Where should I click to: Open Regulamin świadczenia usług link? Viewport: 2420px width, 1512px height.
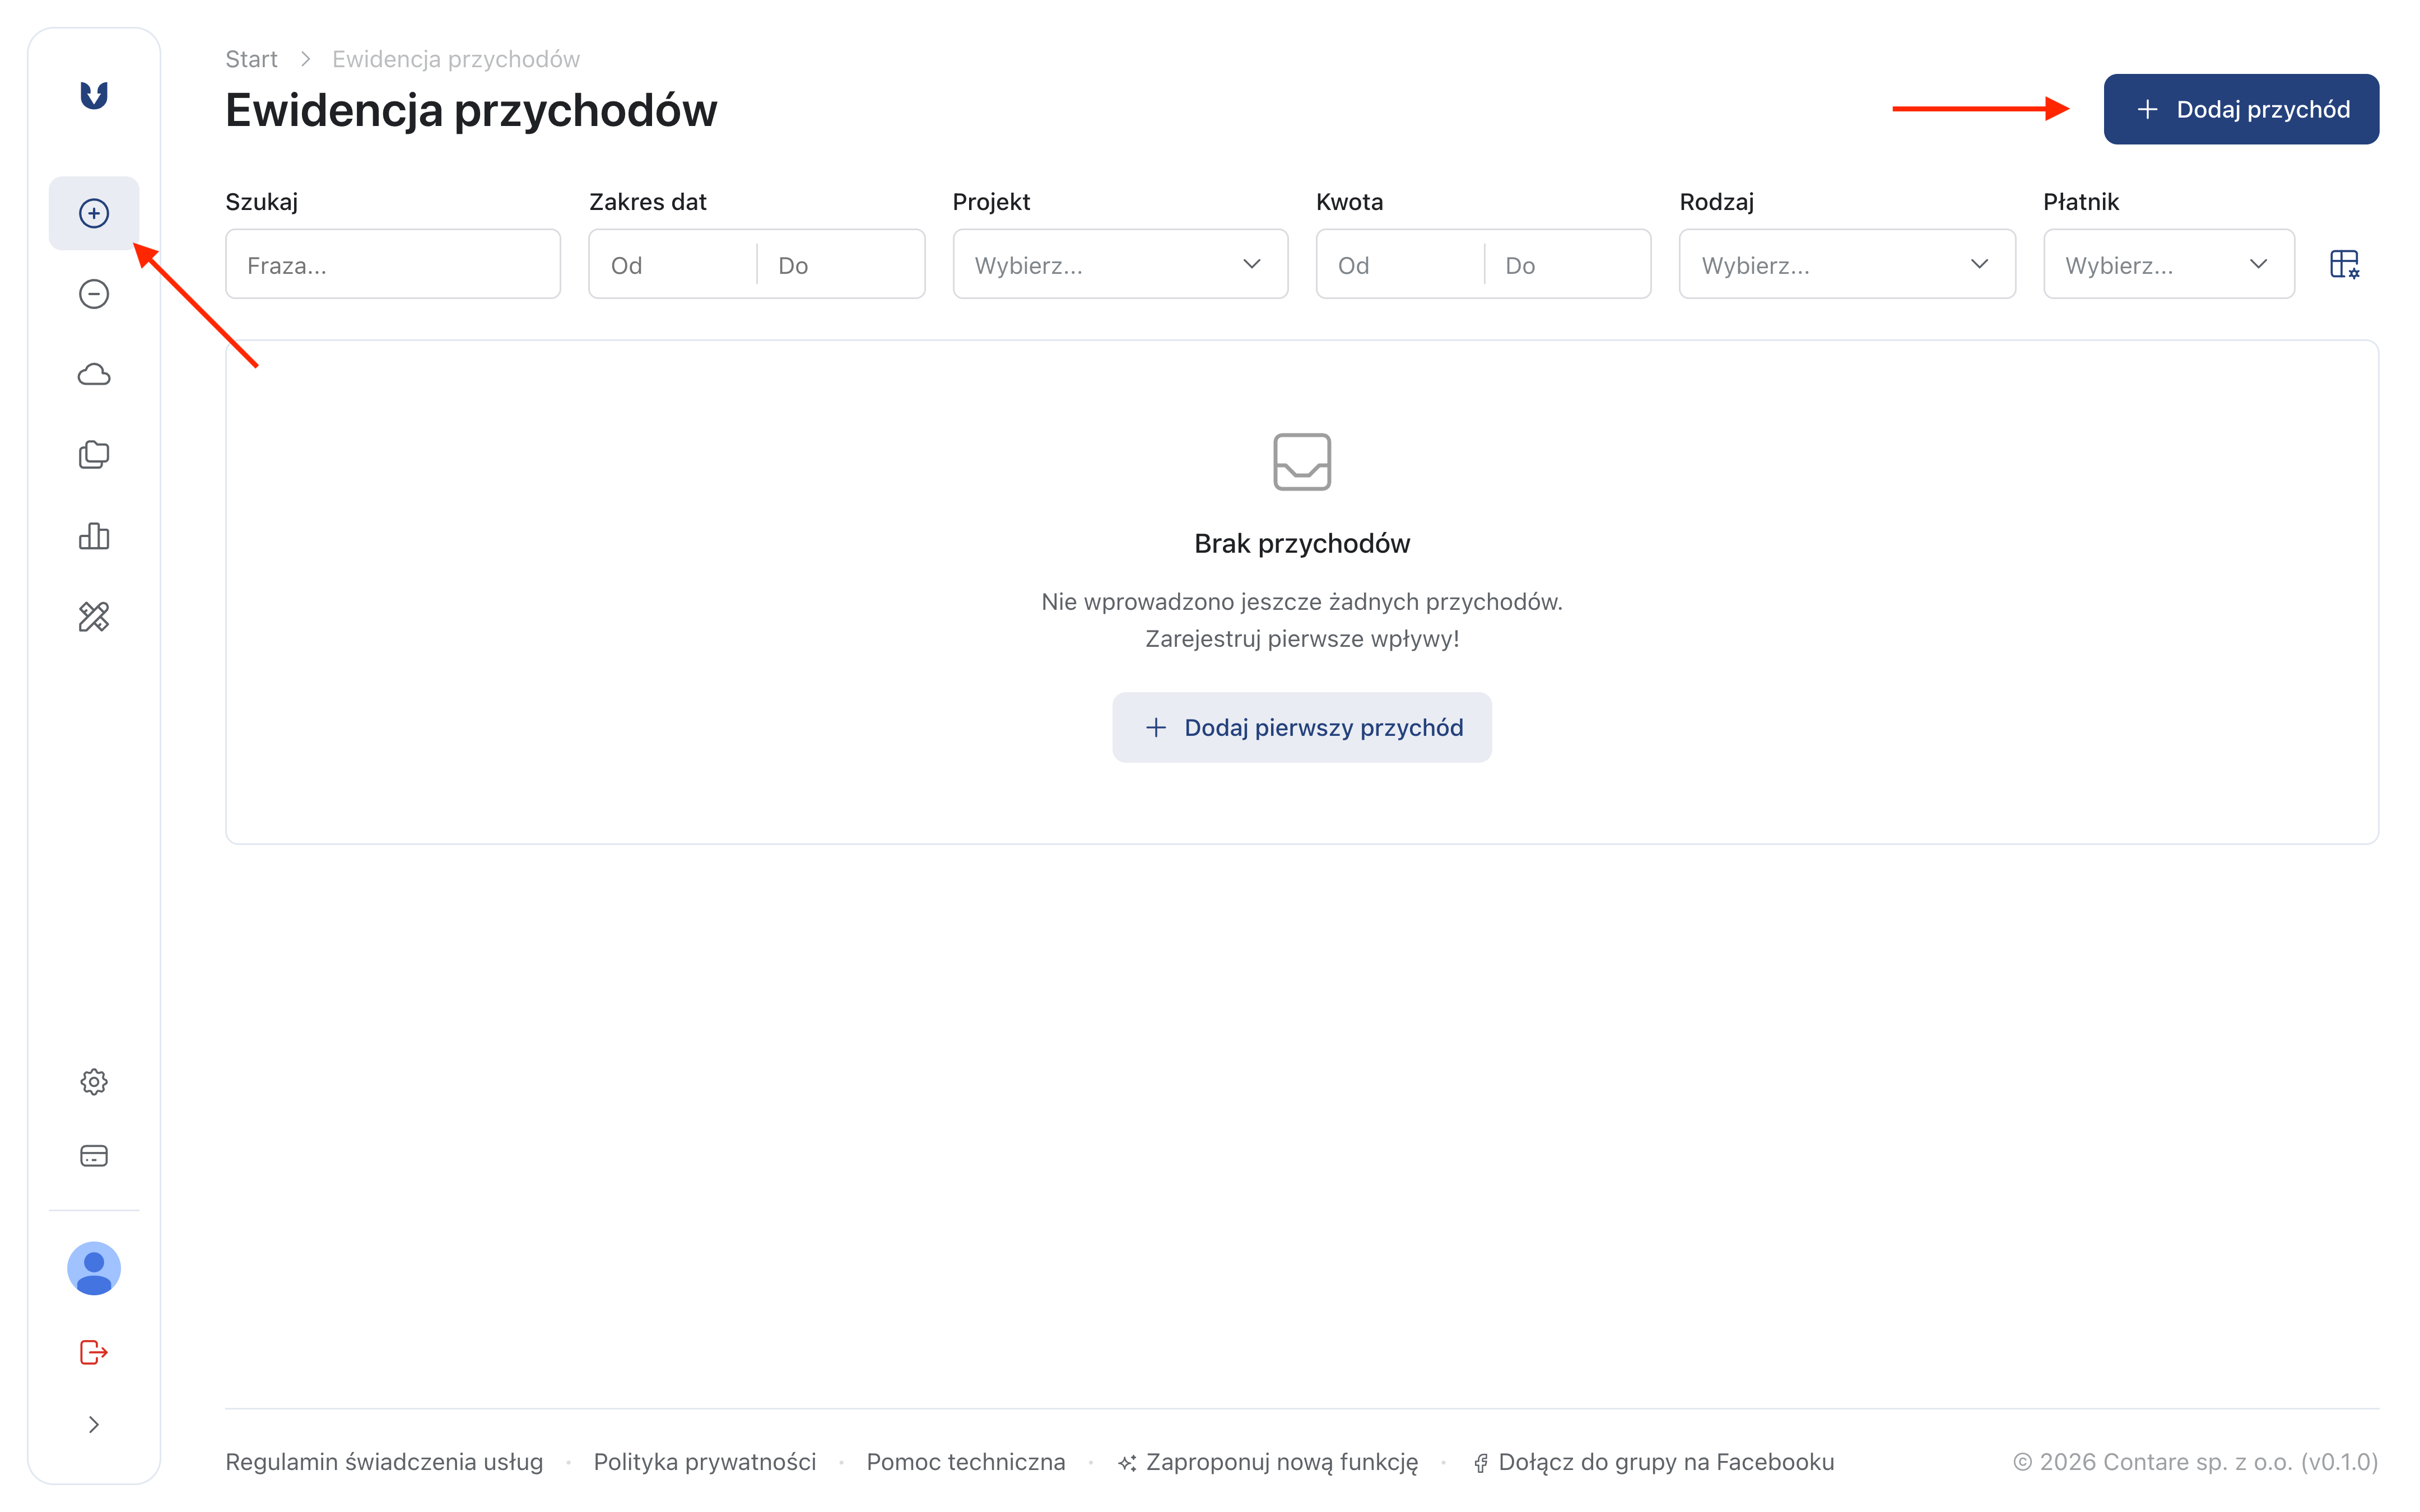point(384,1462)
